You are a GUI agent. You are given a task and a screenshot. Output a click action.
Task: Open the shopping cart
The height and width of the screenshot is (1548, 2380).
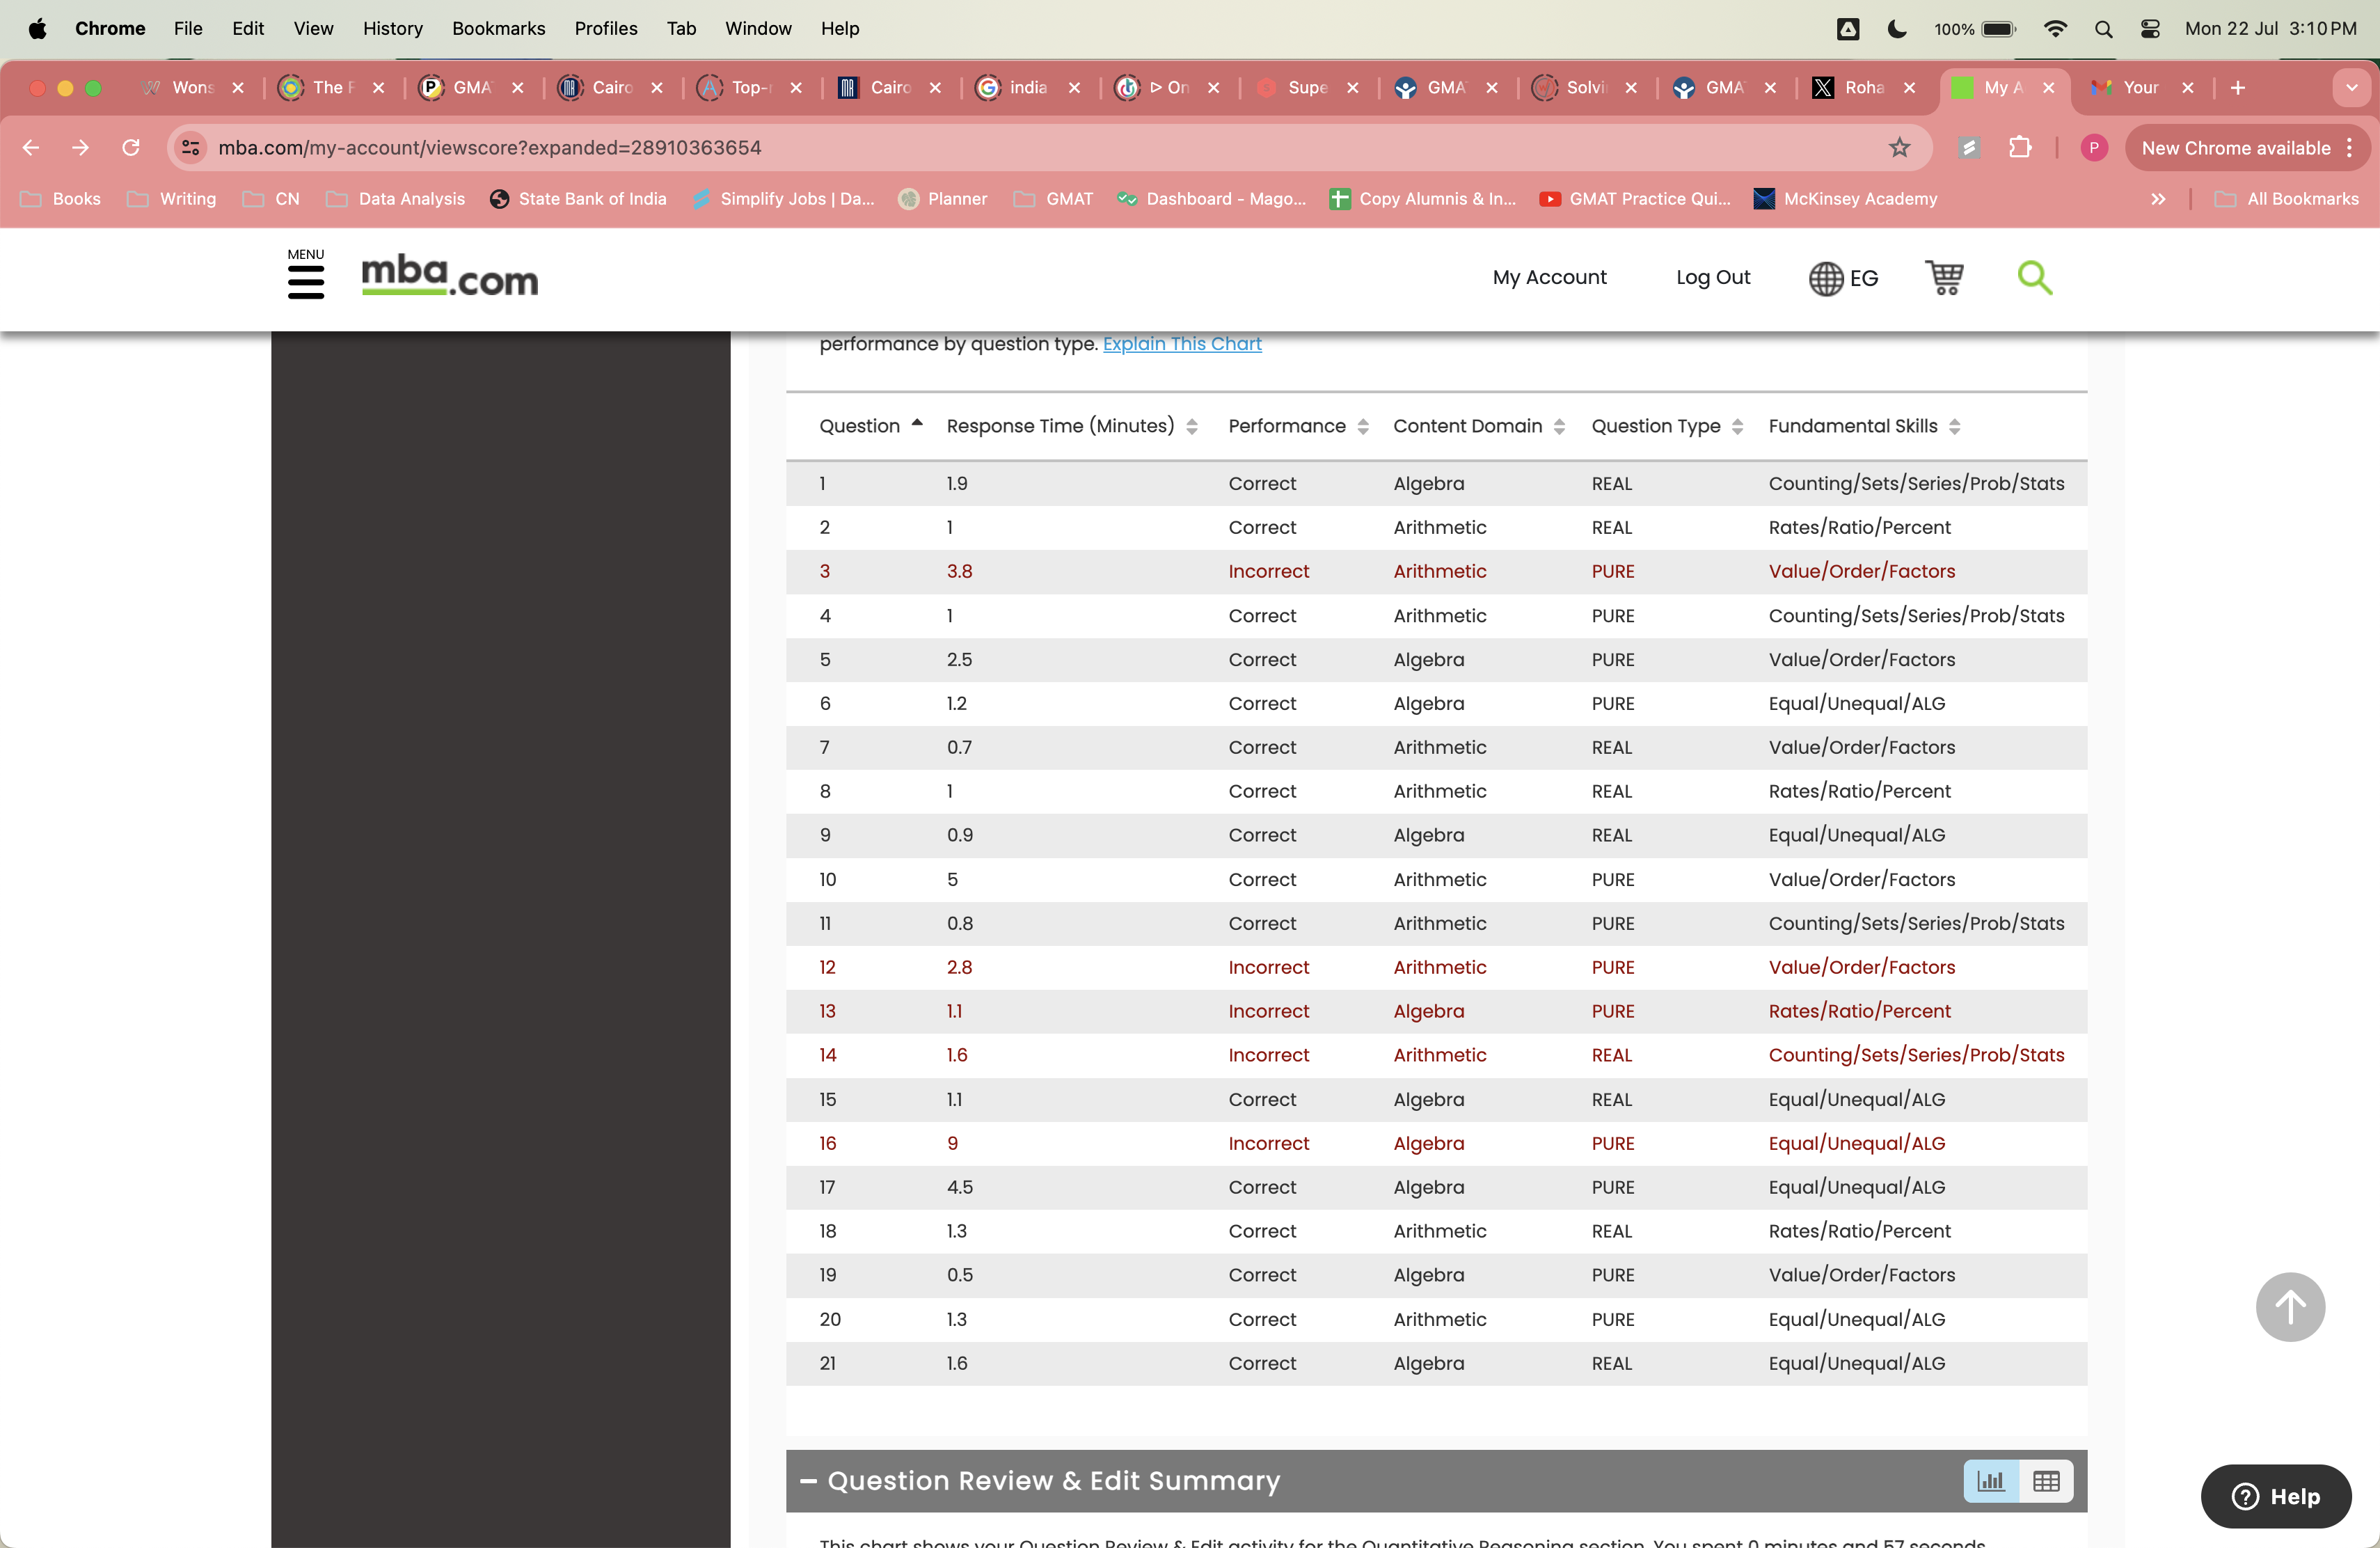click(1944, 278)
